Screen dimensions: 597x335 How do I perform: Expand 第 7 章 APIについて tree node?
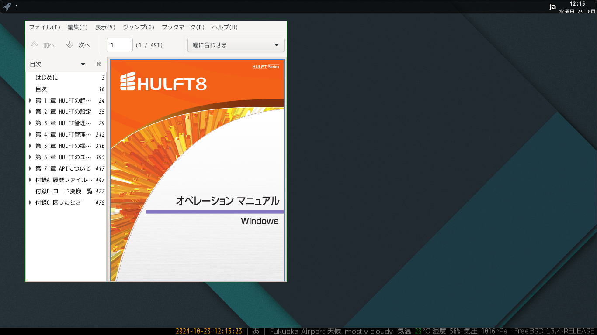30,168
